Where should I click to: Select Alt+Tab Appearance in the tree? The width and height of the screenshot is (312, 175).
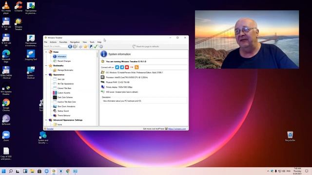click(x=65, y=84)
